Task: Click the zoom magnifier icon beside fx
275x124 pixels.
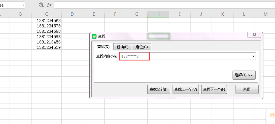Action: pos(41,5)
